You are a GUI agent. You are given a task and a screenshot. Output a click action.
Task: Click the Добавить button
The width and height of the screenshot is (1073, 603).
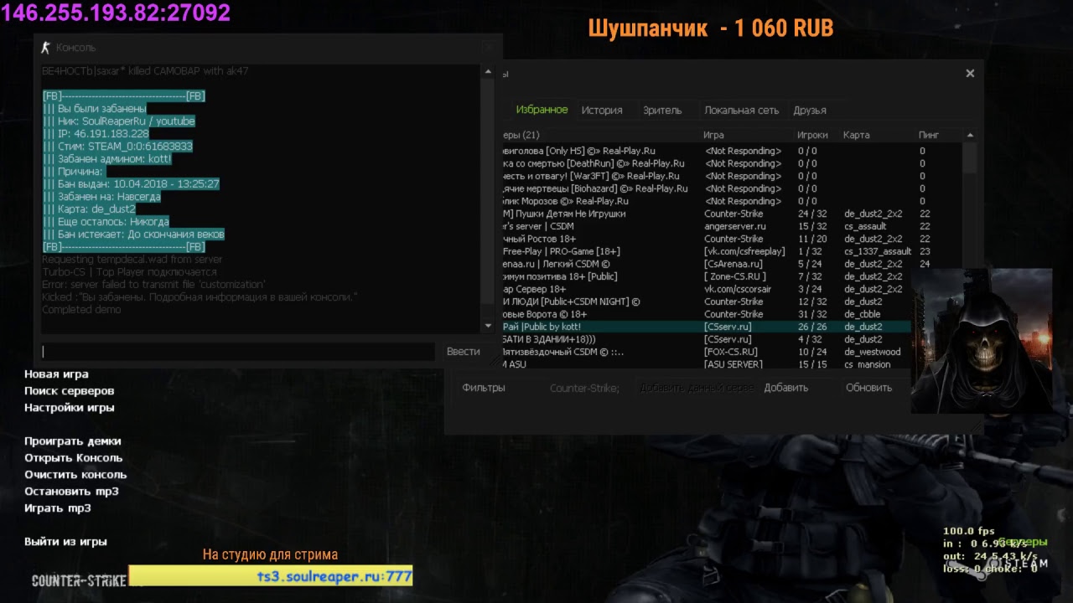tap(786, 388)
